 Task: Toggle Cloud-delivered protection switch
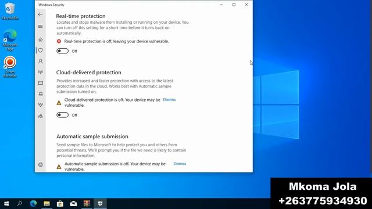click(x=62, y=115)
